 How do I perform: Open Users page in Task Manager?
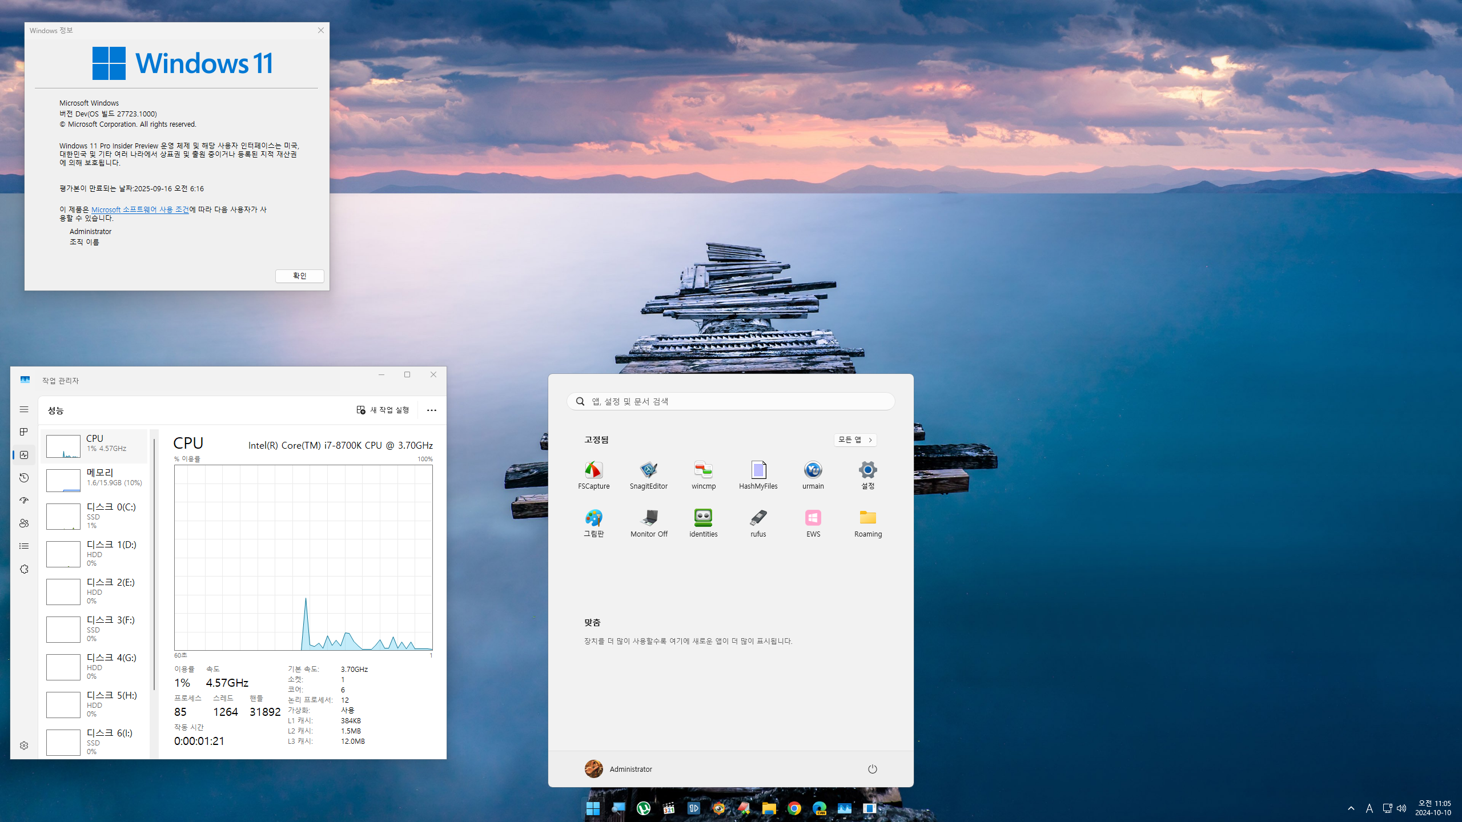pyautogui.click(x=24, y=523)
